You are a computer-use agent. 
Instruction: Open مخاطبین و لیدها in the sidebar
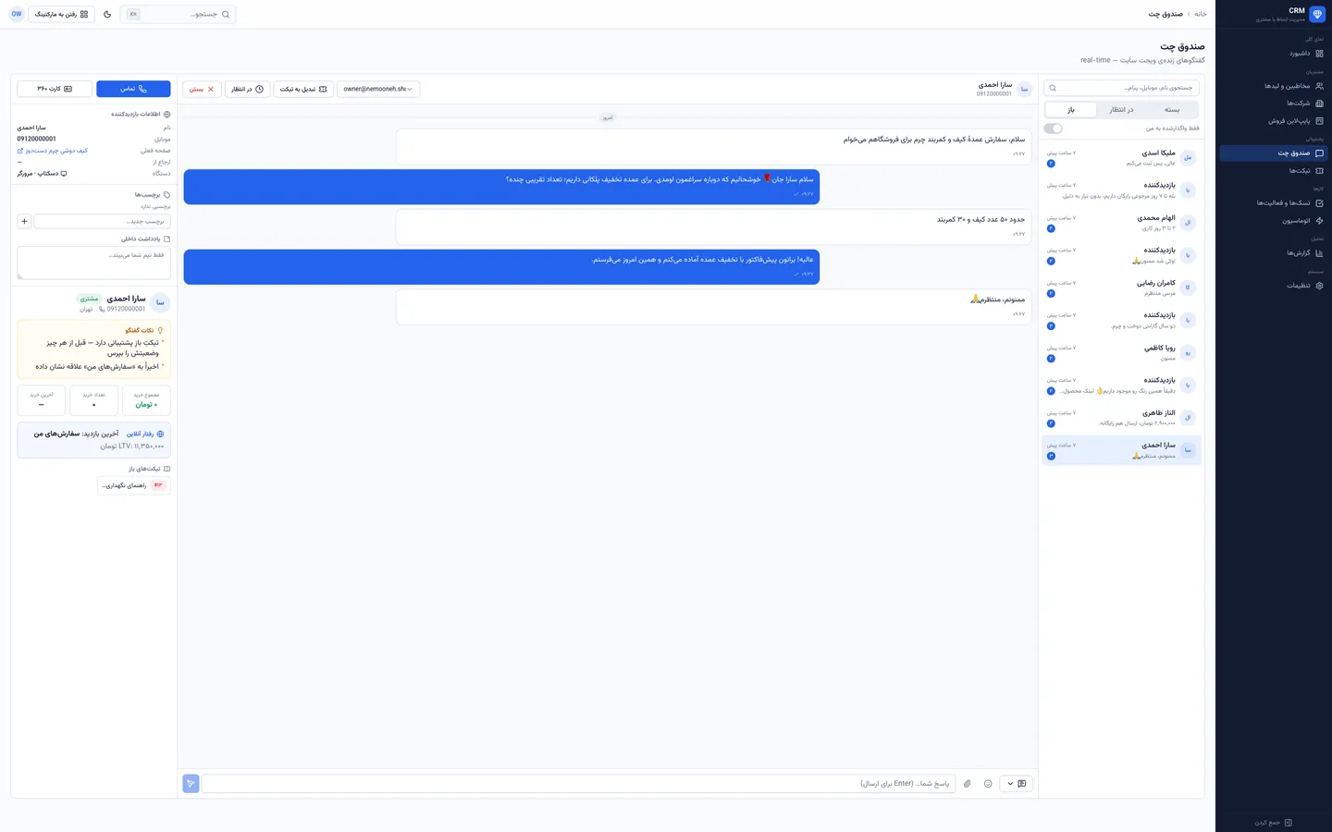tap(1273, 86)
